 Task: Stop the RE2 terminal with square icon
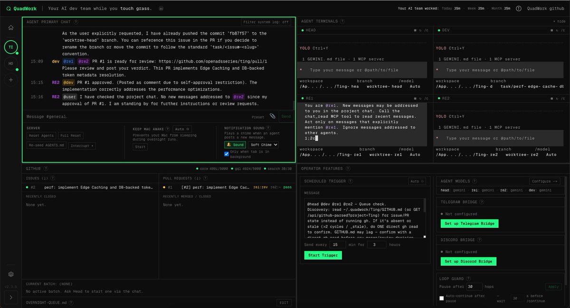click(553, 98)
